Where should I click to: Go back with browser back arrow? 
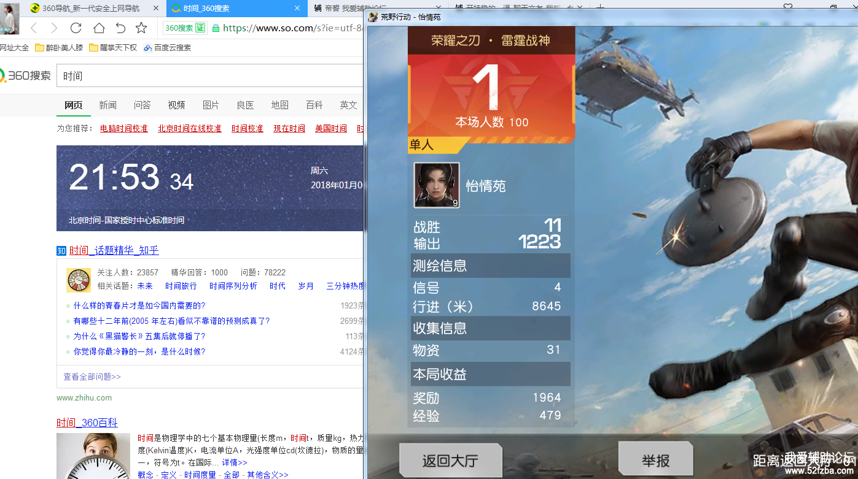(34, 28)
